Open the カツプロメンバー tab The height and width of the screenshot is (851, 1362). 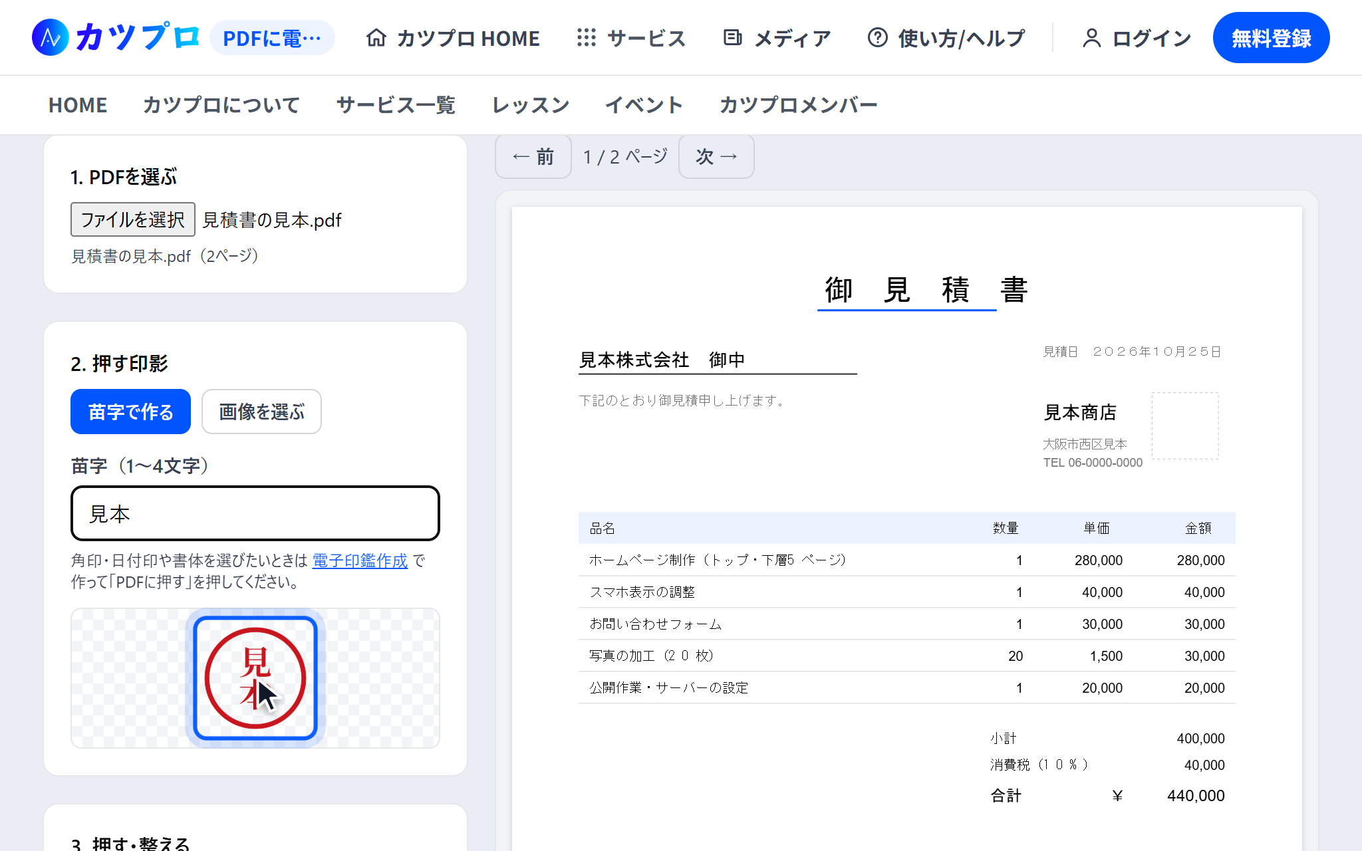tap(798, 105)
